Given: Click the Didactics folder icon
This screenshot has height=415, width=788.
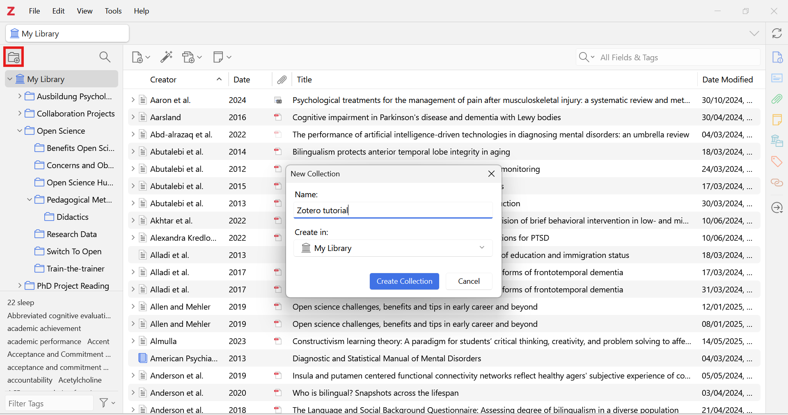Looking at the screenshot, I should click(49, 217).
